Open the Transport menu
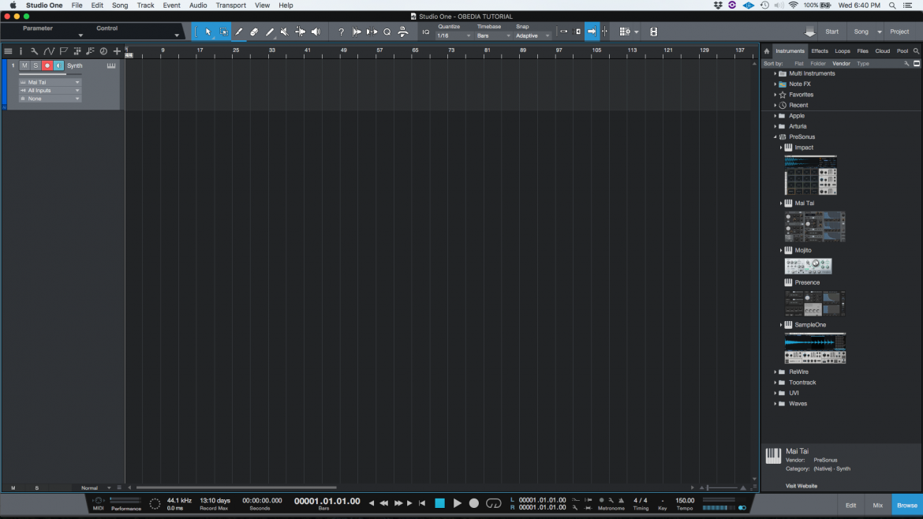The width and height of the screenshot is (923, 519). (230, 6)
